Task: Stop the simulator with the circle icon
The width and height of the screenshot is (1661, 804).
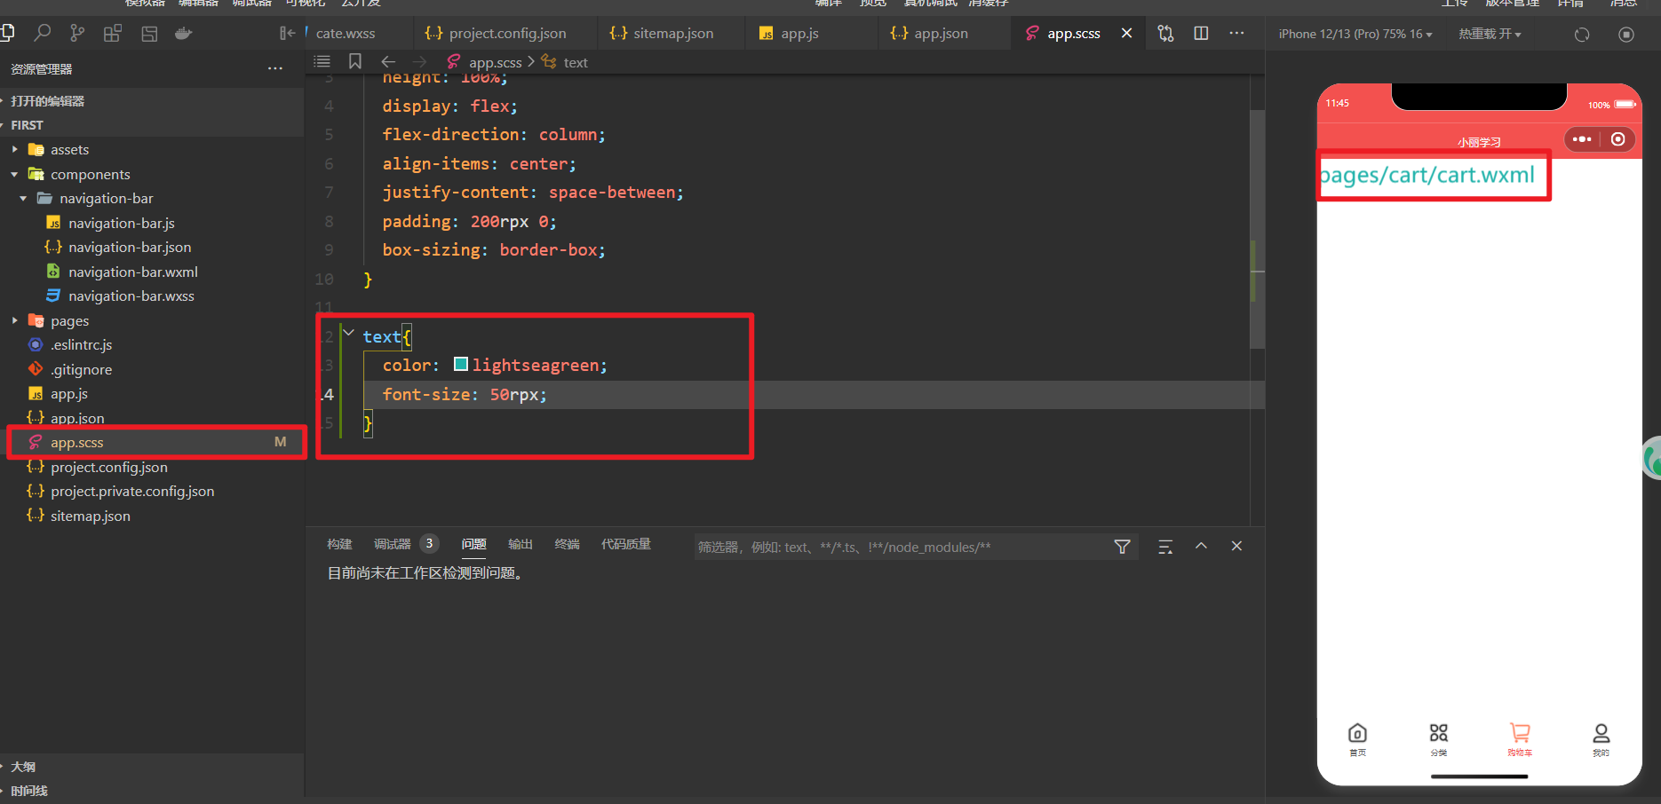Action: [x=1626, y=35]
